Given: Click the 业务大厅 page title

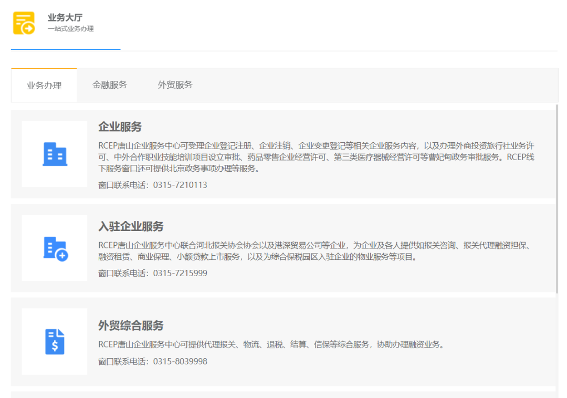Looking at the screenshot, I should pyautogui.click(x=65, y=17).
